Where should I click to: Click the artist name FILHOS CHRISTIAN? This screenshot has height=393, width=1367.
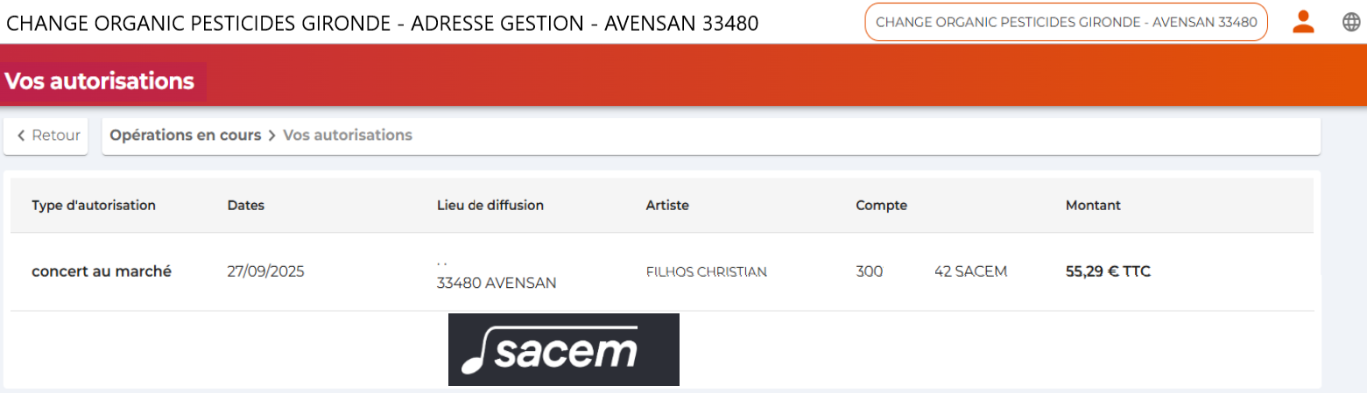click(x=707, y=272)
